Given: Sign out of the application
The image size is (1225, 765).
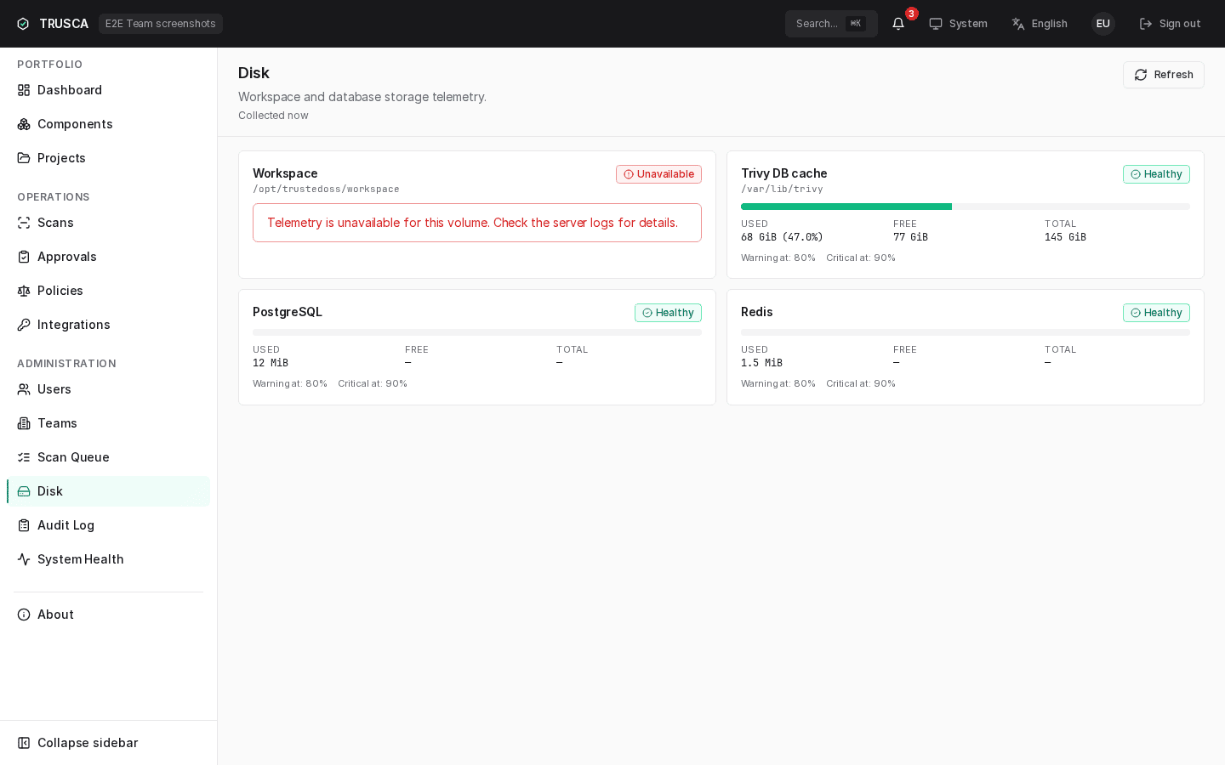Looking at the screenshot, I should [1170, 24].
